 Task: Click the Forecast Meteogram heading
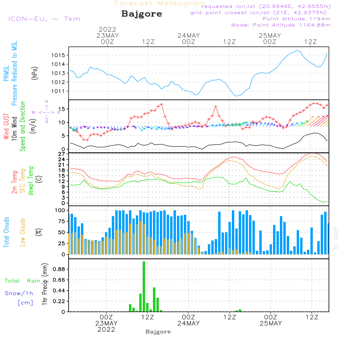159,3
